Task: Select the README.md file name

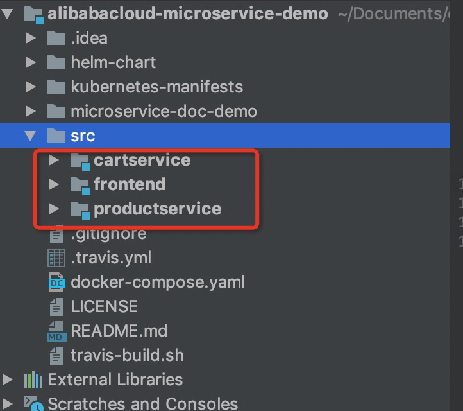Action: 119,331
